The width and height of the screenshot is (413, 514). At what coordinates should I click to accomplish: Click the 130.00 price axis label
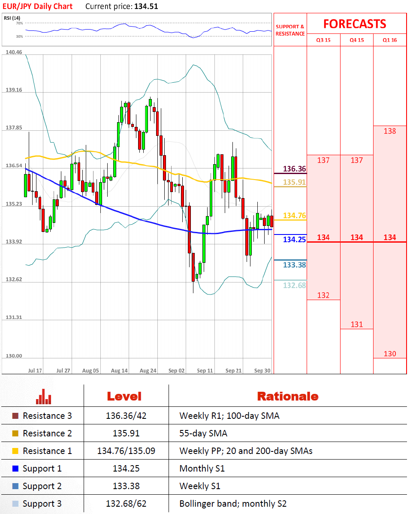(x=14, y=356)
